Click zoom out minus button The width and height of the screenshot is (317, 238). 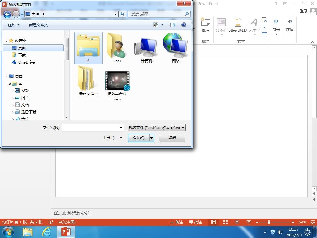[257, 222]
